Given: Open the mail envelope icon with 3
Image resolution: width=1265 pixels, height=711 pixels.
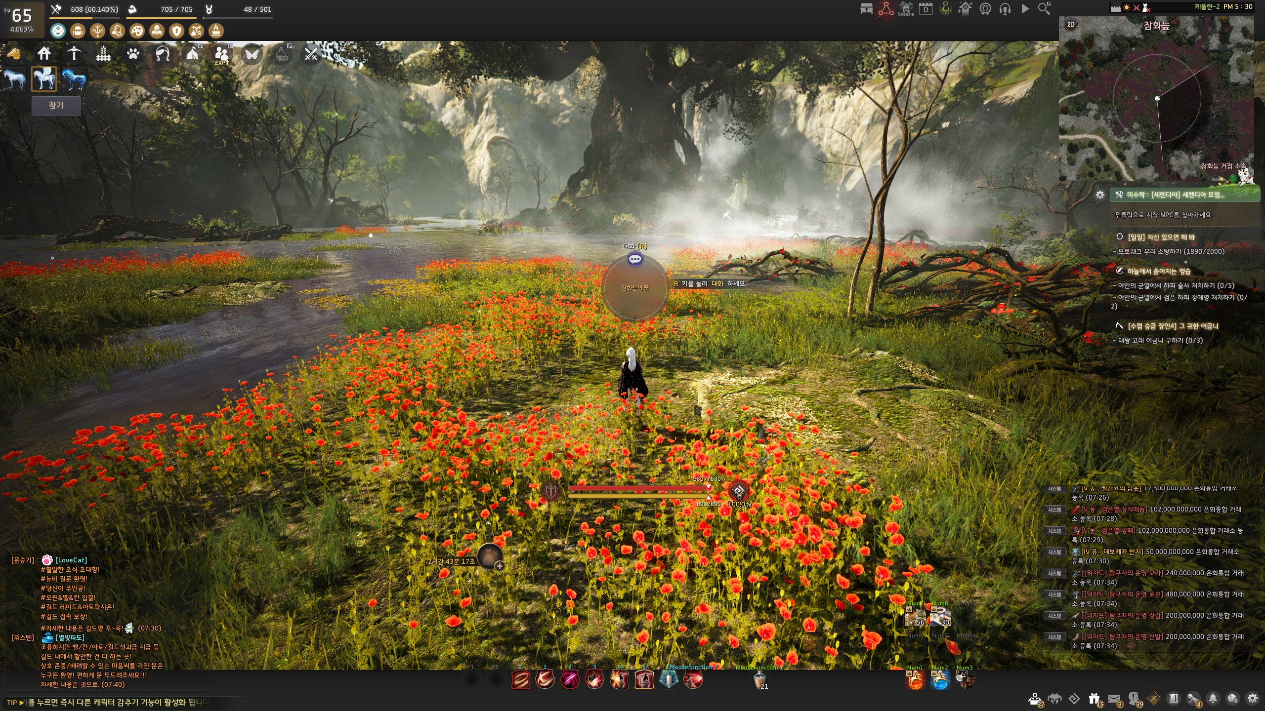Looking at the screenshot, I should pos(1114,699).
